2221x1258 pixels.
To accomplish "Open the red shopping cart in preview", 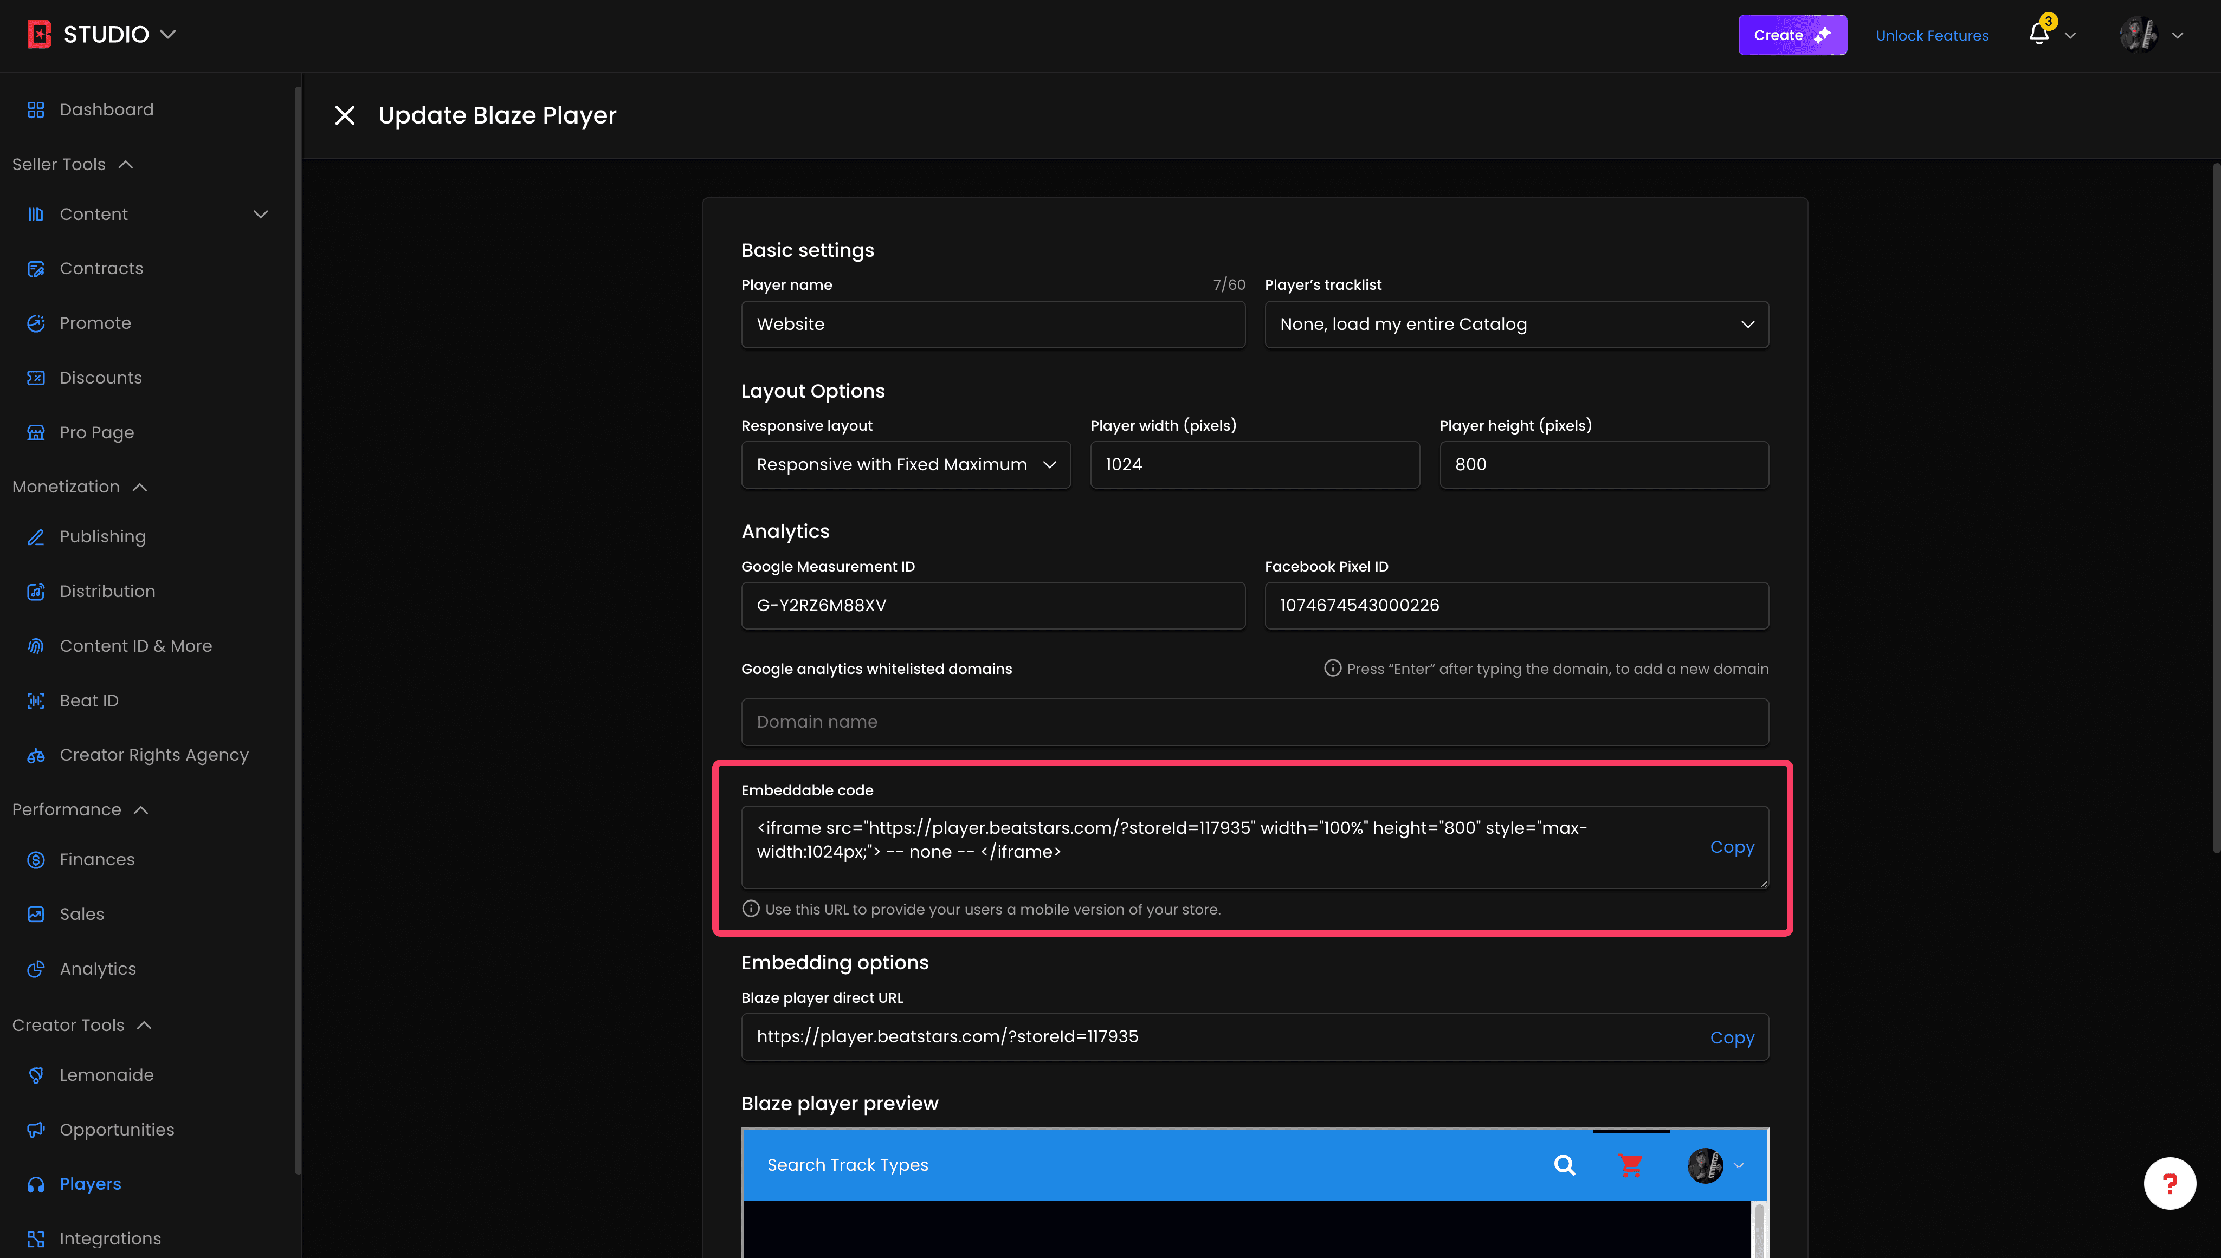I will 1630,1165.
